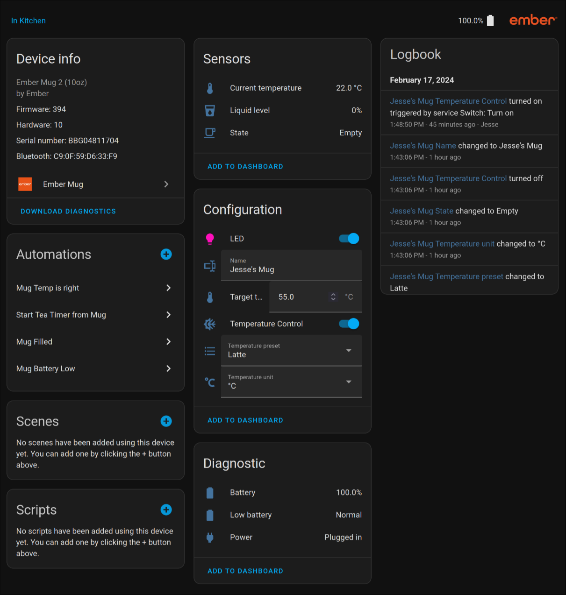566x595 pixels.
Task: Open Jesse's Mug State logbook link
Action: (x=422, y=211)
